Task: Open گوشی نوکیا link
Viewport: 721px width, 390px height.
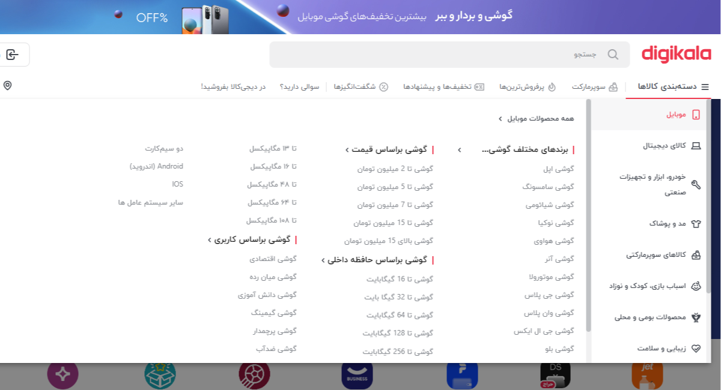Action: click(556, 223)
